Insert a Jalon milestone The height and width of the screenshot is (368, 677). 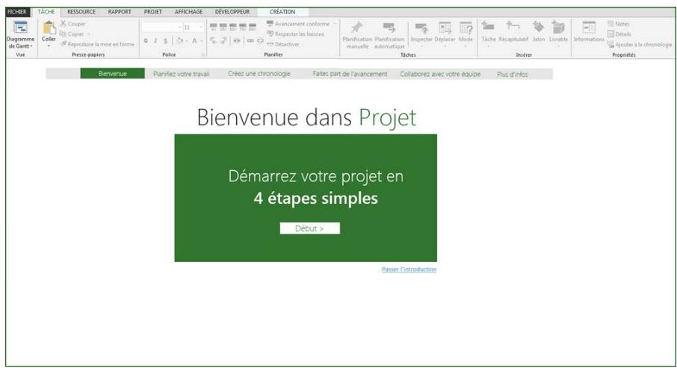click(x=539, y=31)
